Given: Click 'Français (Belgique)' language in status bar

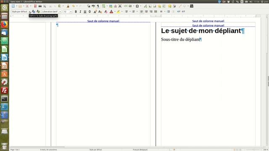Looking at the screenshot, I should 140,150.
